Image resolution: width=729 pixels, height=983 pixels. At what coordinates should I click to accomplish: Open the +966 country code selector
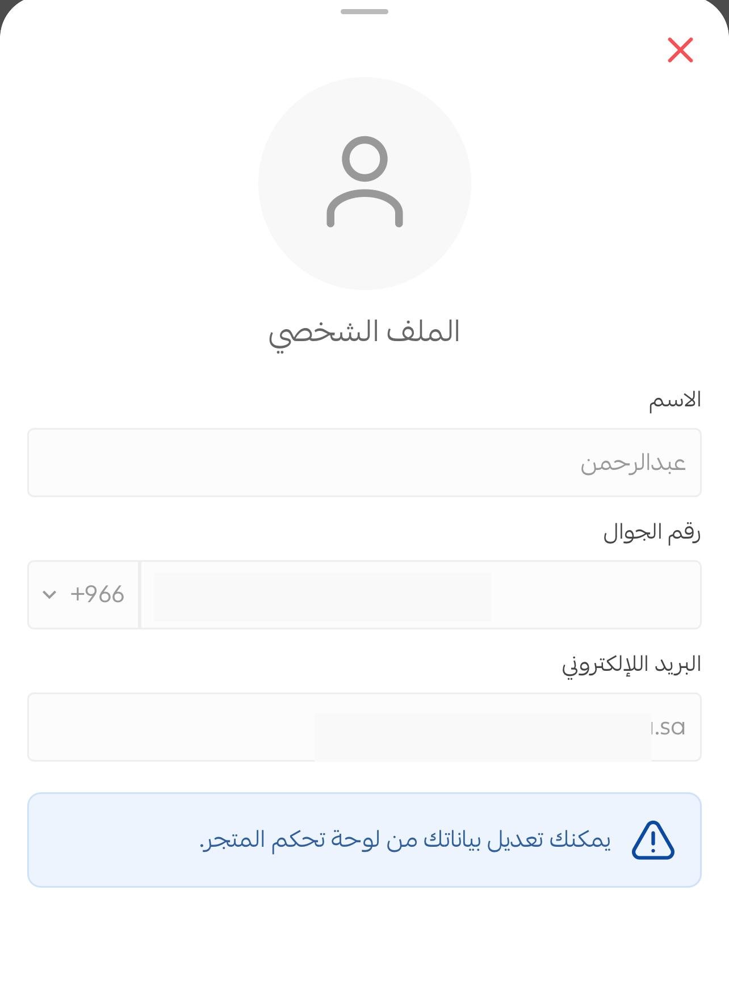click(x=83, y=595)
